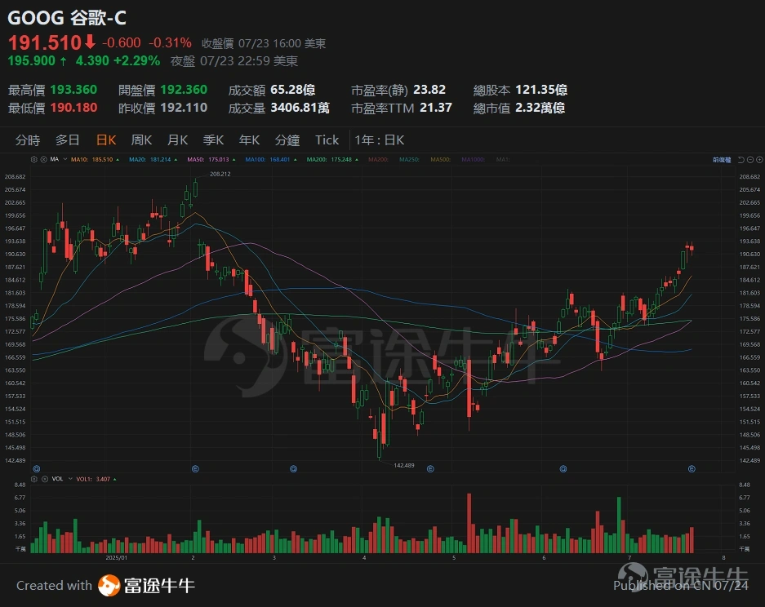This screenshot has height=607, width=765.
Task: Switch to the Tick chart tab
Action: pyautogui.click(x=327, y=140)
